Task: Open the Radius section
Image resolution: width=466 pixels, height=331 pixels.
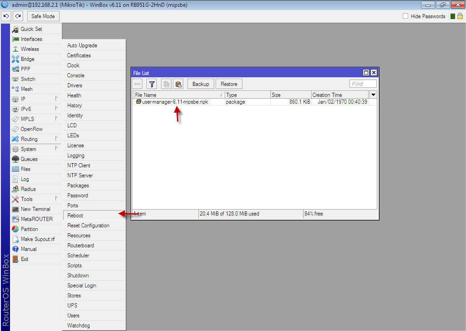Action: tap(36, 189)
